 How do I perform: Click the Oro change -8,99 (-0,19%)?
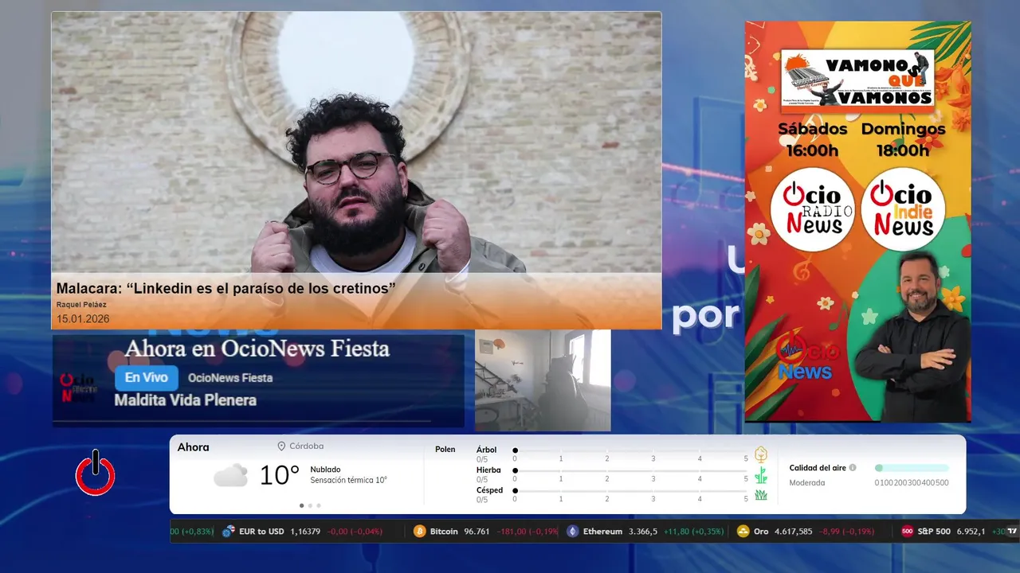[x=847, y=532]
